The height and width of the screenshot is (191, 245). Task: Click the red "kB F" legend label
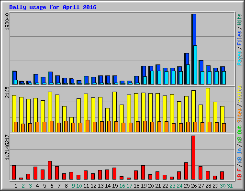pos(240,174)
